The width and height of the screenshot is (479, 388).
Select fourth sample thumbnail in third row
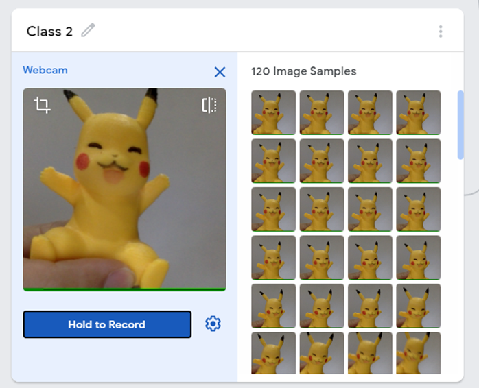pyautogui.click(x=418, y=209)
